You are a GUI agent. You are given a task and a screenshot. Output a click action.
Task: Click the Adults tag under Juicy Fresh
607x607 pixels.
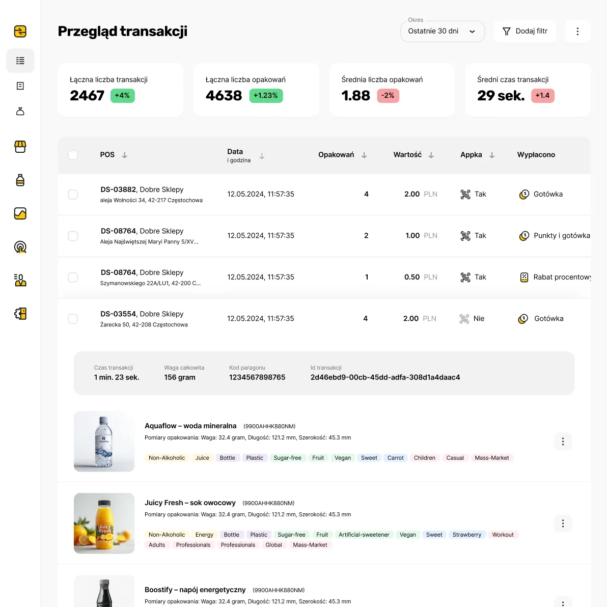[x=157, y=545]
